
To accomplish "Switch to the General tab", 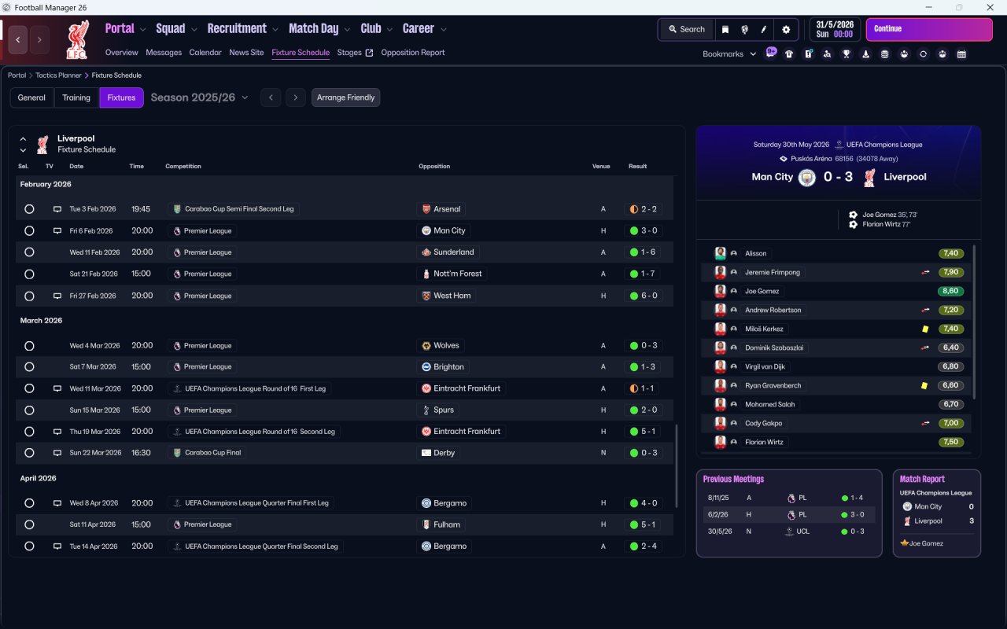I will pos(31,97).
